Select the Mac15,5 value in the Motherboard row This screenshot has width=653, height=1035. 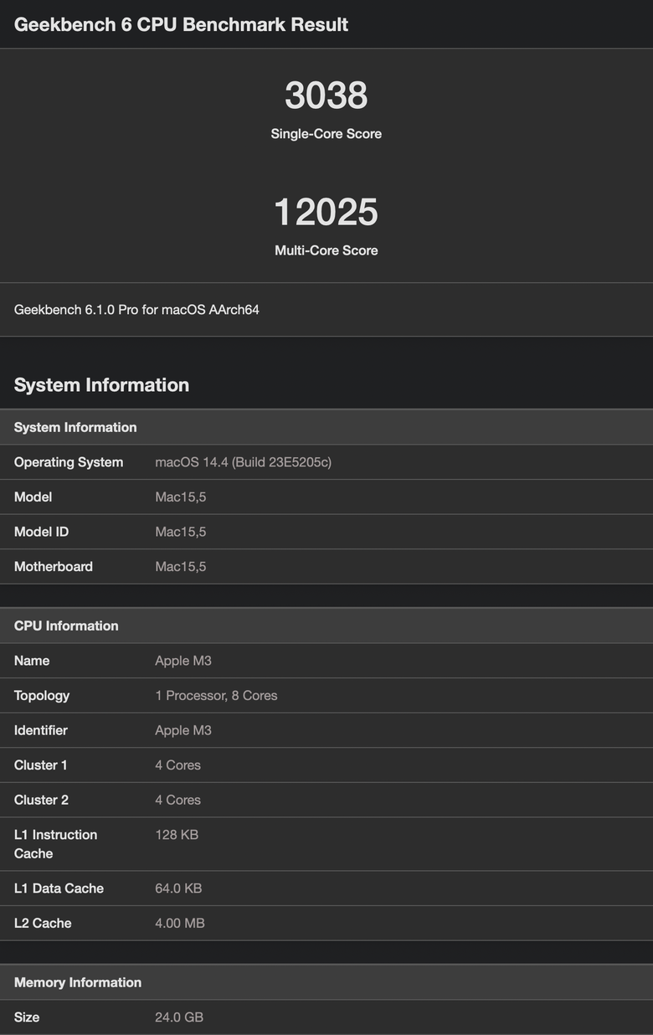[x=181, y=567]
